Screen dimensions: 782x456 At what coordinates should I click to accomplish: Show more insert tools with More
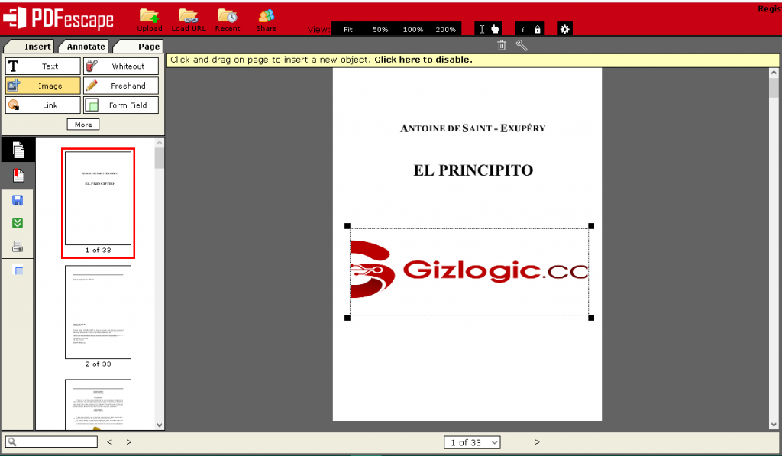(x=83, y=125)
